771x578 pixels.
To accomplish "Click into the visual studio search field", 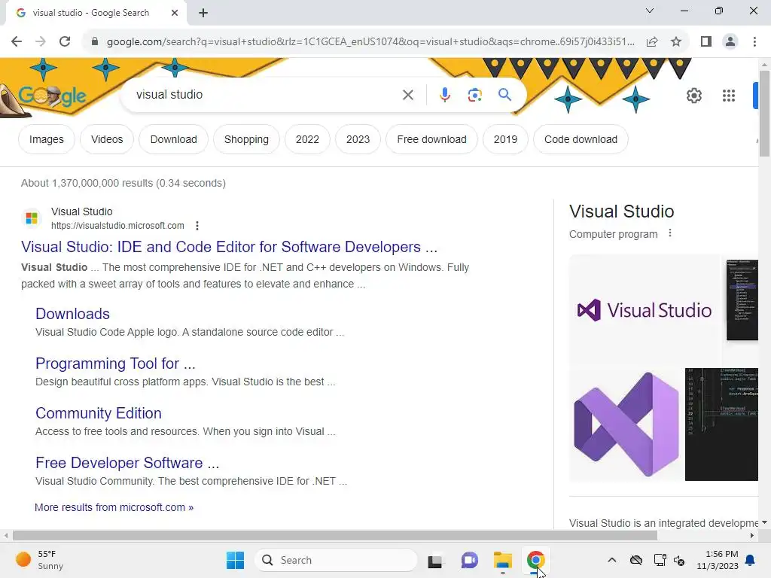I will pyautogui.click(x=266, y=95).
